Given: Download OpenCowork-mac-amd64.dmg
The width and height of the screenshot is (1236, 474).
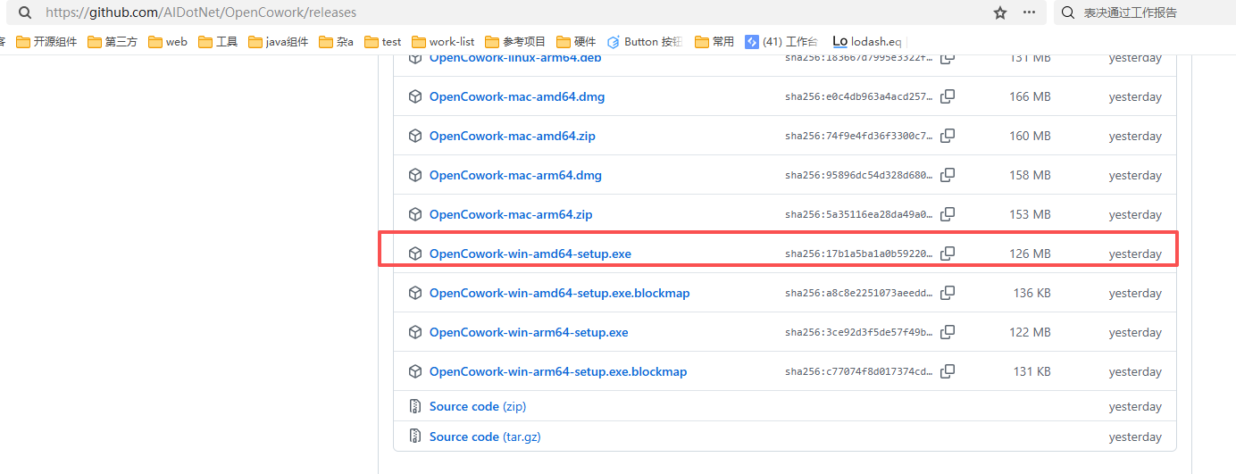Looking at the screenshot, I should (517, 96).
